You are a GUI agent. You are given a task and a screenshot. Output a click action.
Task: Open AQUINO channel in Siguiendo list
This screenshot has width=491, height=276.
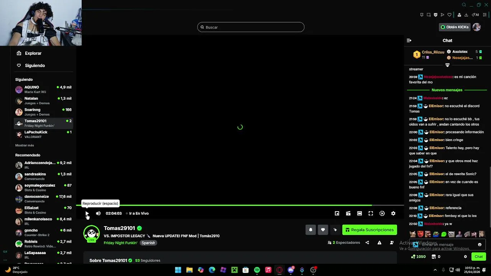pos(43,89)
